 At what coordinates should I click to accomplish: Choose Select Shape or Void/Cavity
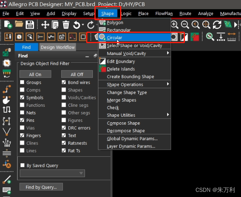[134, 45]
